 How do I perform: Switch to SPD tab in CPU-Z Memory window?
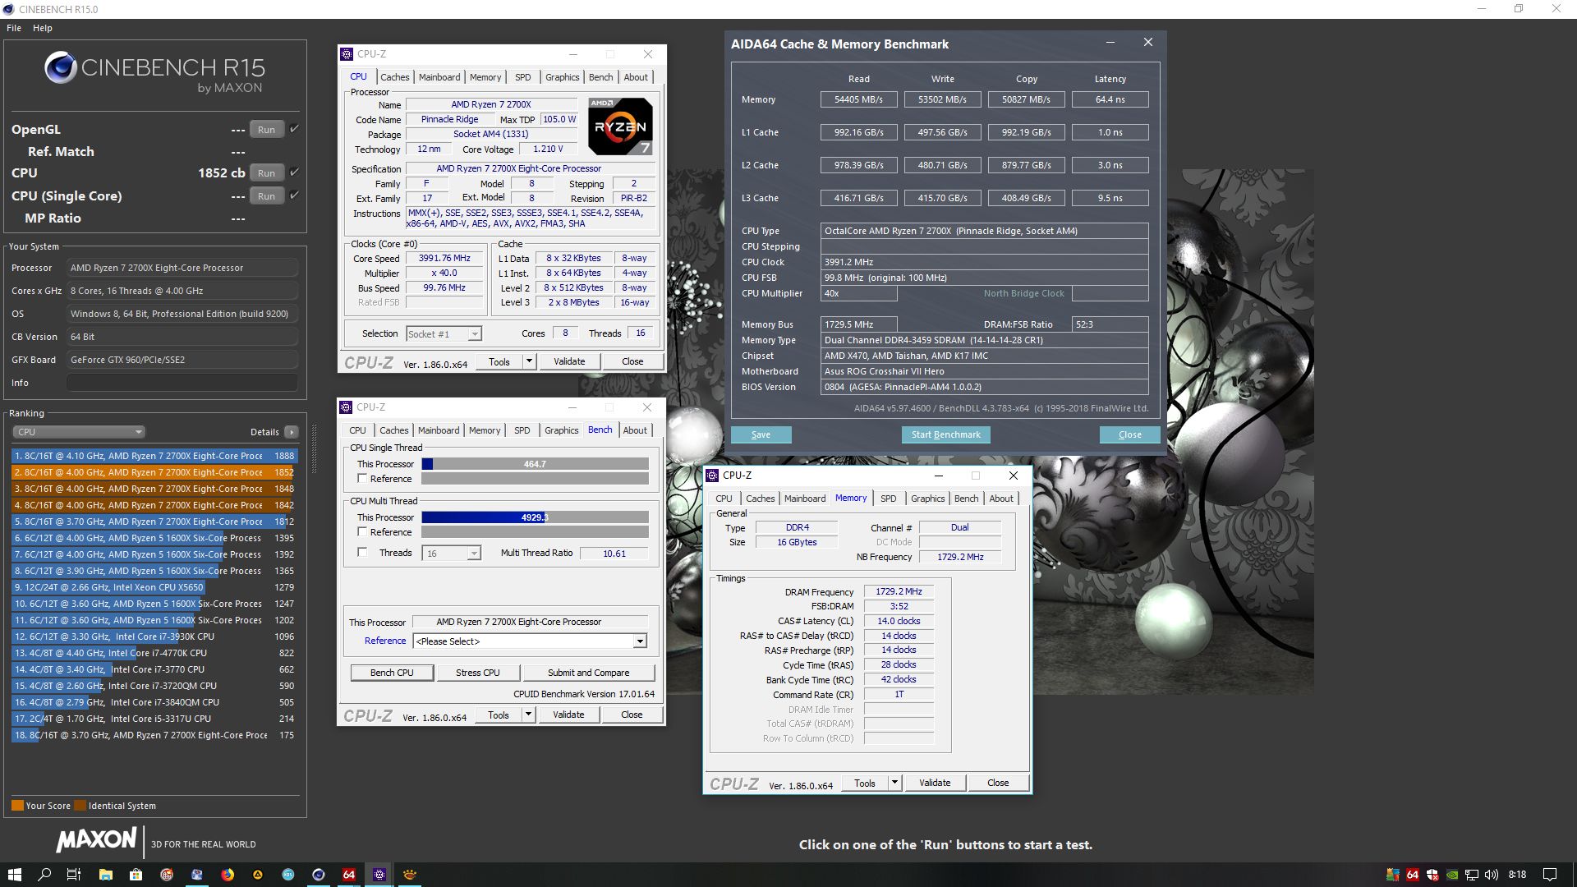[x=889, y=499]
